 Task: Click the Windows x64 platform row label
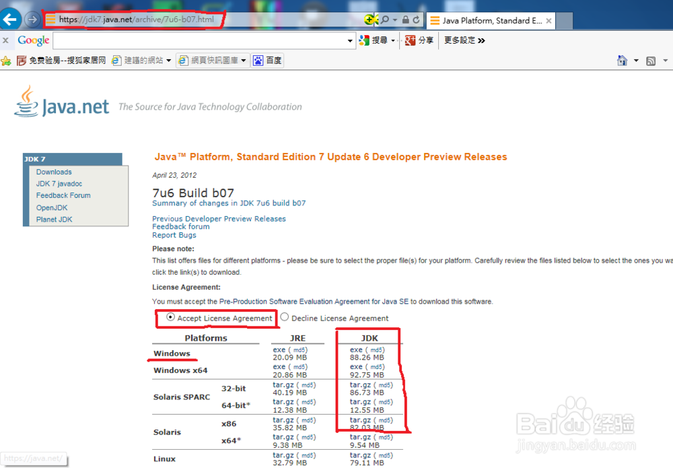180,370
